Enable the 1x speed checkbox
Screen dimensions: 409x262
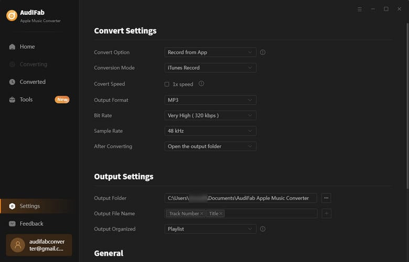pyautogui.click(x=167, y=84)
